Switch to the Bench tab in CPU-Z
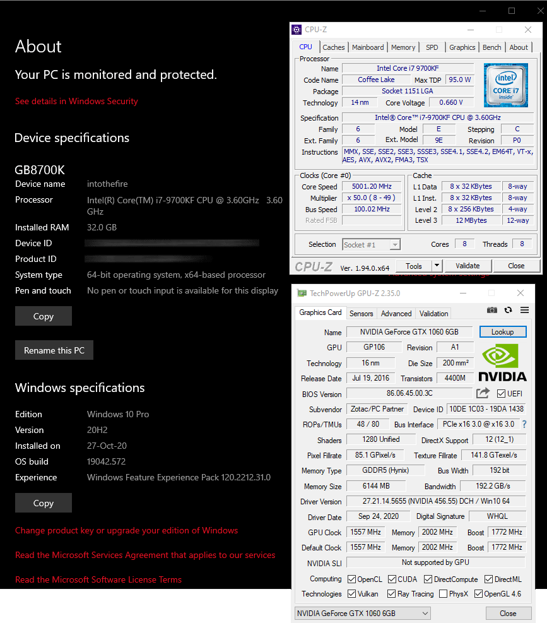This screenshot has height=623, width=547. (491, 47)
